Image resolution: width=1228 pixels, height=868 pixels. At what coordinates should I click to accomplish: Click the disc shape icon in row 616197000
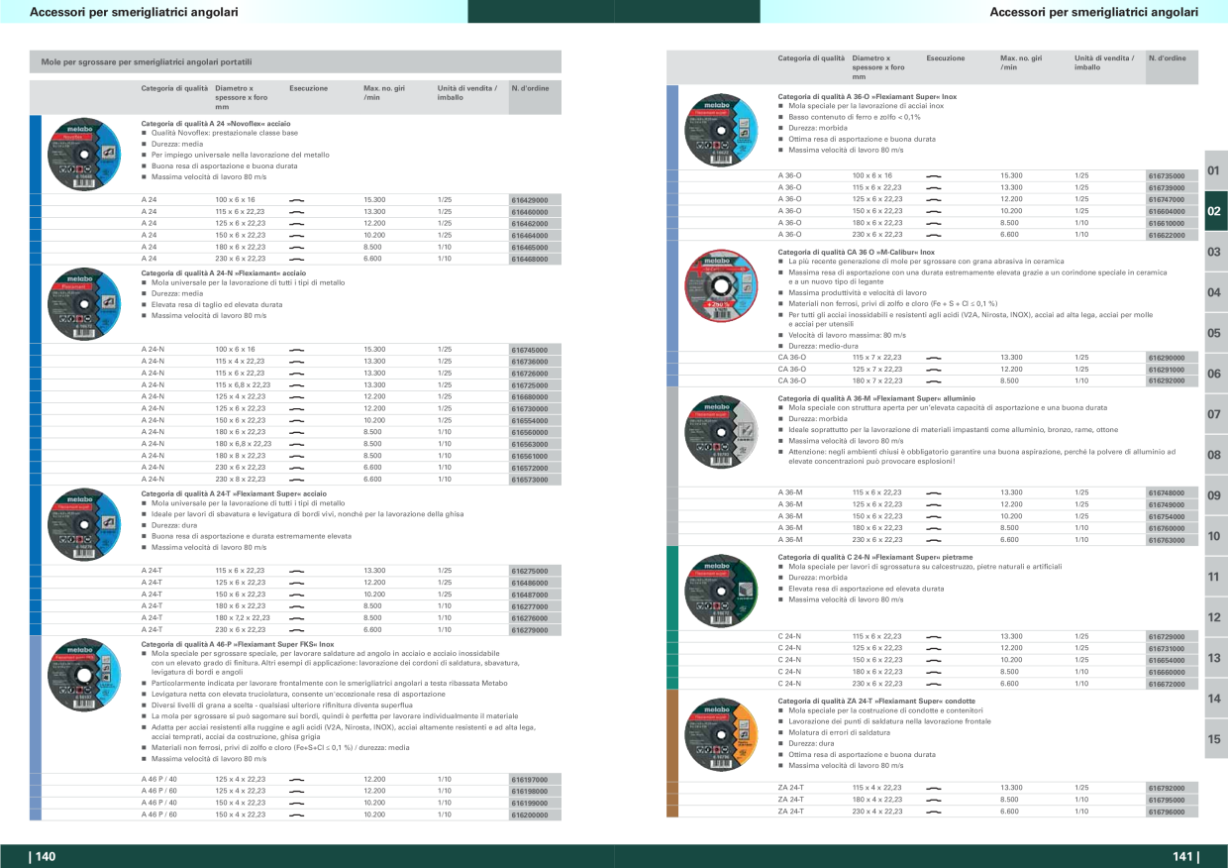coord(295,780)
